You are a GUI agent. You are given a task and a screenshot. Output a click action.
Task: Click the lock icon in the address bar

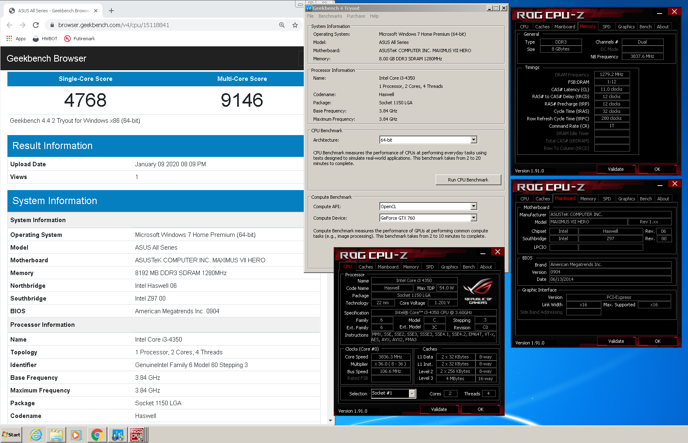pyautogui.click(x=52, y=25)
